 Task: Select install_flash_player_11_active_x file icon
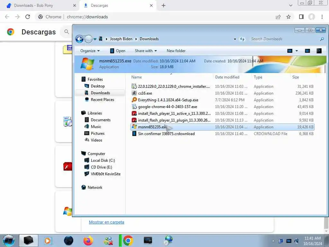[134, 114]
